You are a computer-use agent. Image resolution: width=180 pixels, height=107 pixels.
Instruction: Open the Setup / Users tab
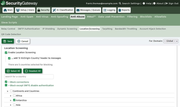pyautogui.click(x=25, y=10)
